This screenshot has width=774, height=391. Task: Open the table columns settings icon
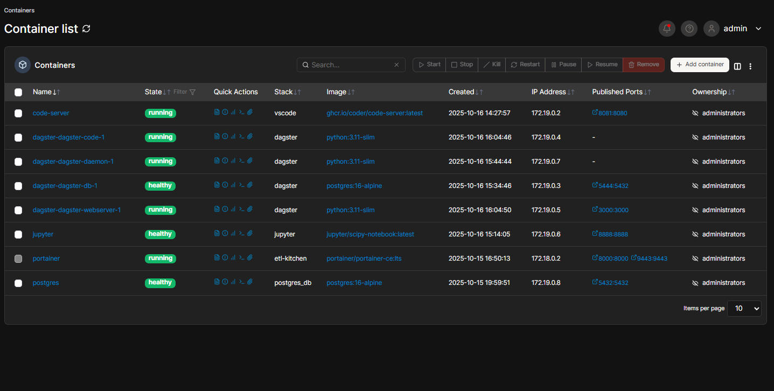[x=737, y=66]
